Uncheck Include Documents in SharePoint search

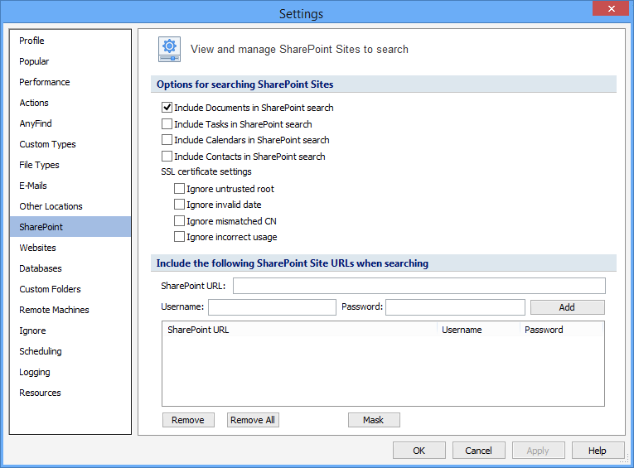tap(167, 108)
